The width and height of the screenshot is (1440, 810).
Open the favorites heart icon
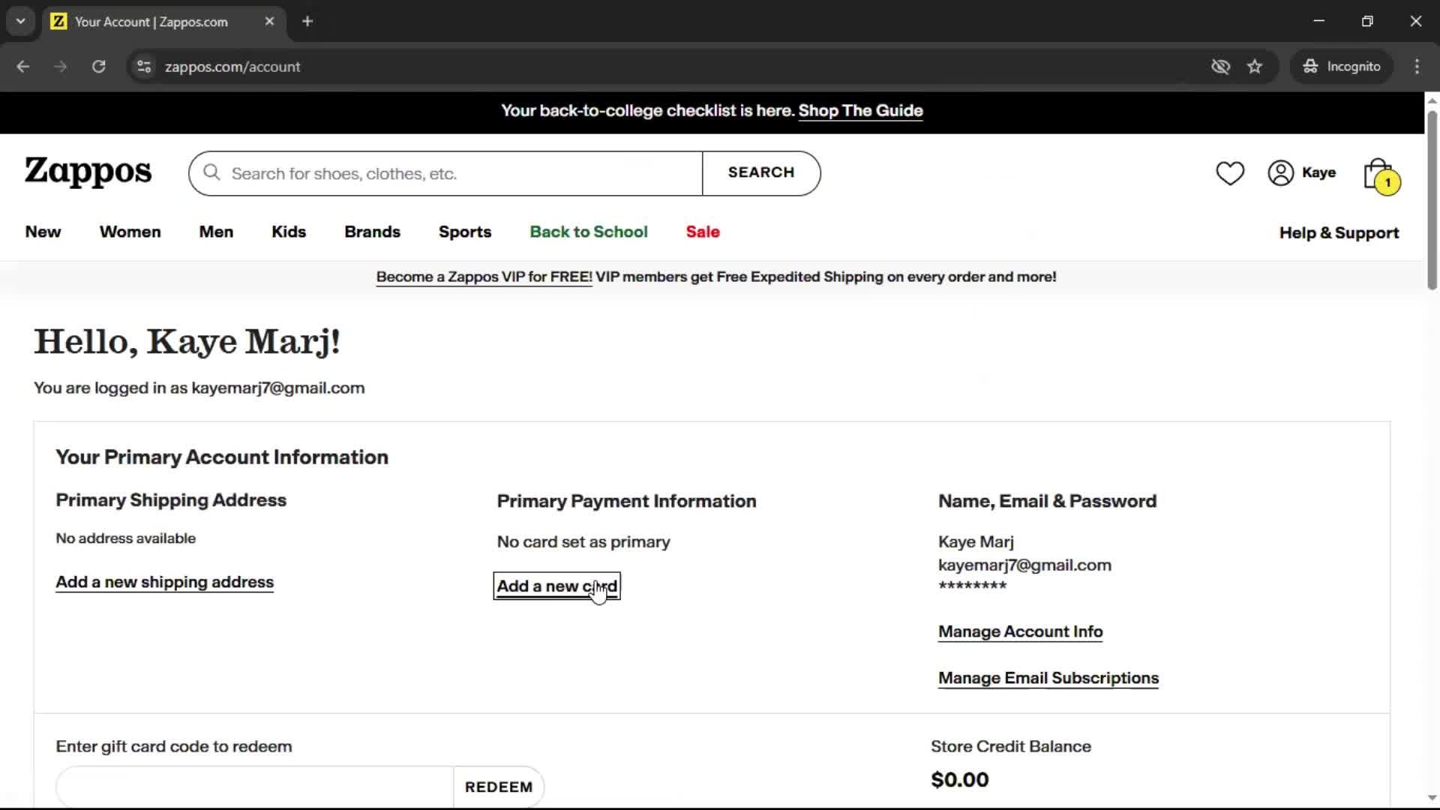coord(1230,173)
